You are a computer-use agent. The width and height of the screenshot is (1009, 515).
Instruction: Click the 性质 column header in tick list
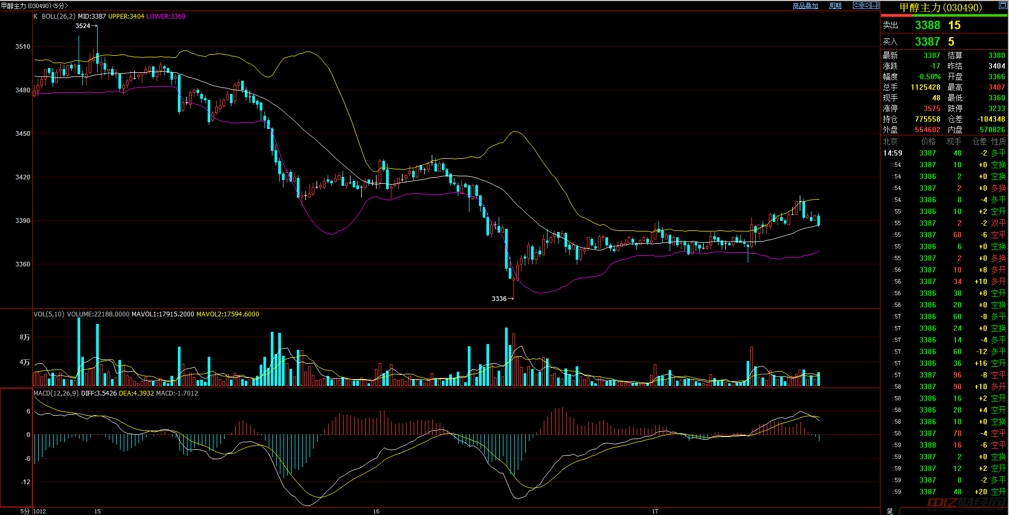point(998,141)
